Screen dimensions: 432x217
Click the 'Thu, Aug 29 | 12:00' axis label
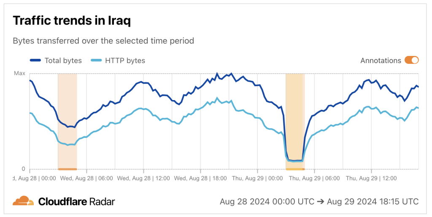(371, 178)
